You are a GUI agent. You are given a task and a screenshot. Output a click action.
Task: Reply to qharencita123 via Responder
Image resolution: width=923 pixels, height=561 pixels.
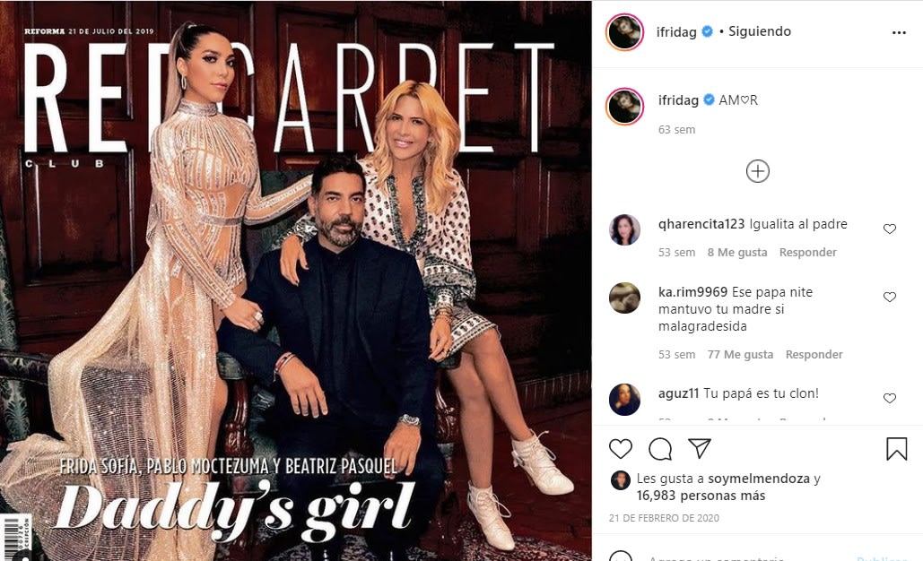click(x=807, y=253)
